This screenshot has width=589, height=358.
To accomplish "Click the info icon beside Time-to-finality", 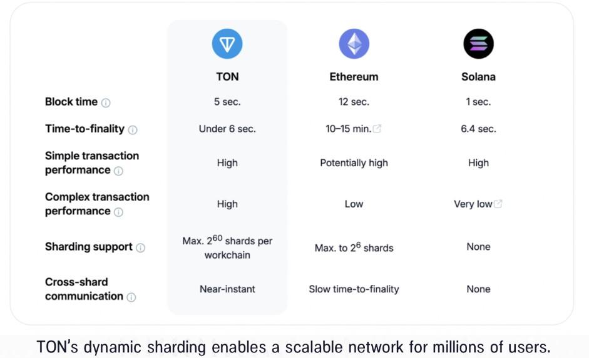I will tap(133, 130).
